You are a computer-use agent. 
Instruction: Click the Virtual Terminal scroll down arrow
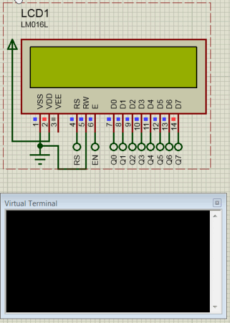[x=215, y=307]
